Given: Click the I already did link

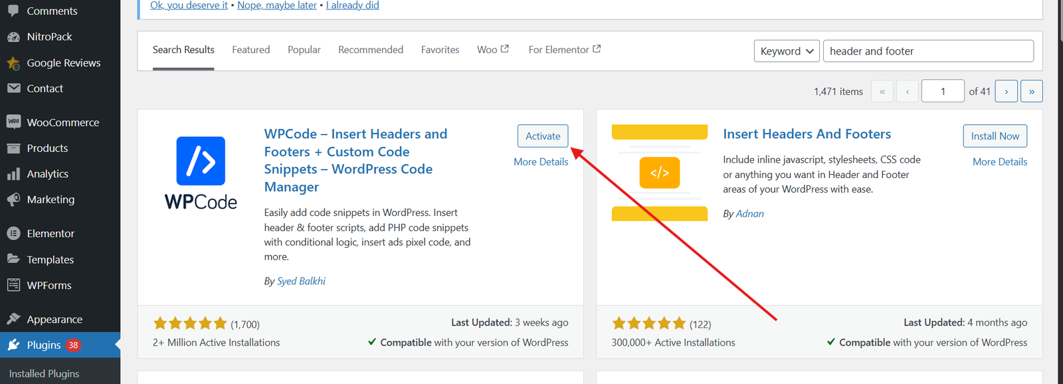Looking at the screenshot, I should (353, 5).
